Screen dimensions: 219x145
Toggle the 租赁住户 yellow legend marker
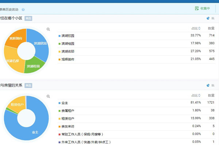tap(59, 119)
